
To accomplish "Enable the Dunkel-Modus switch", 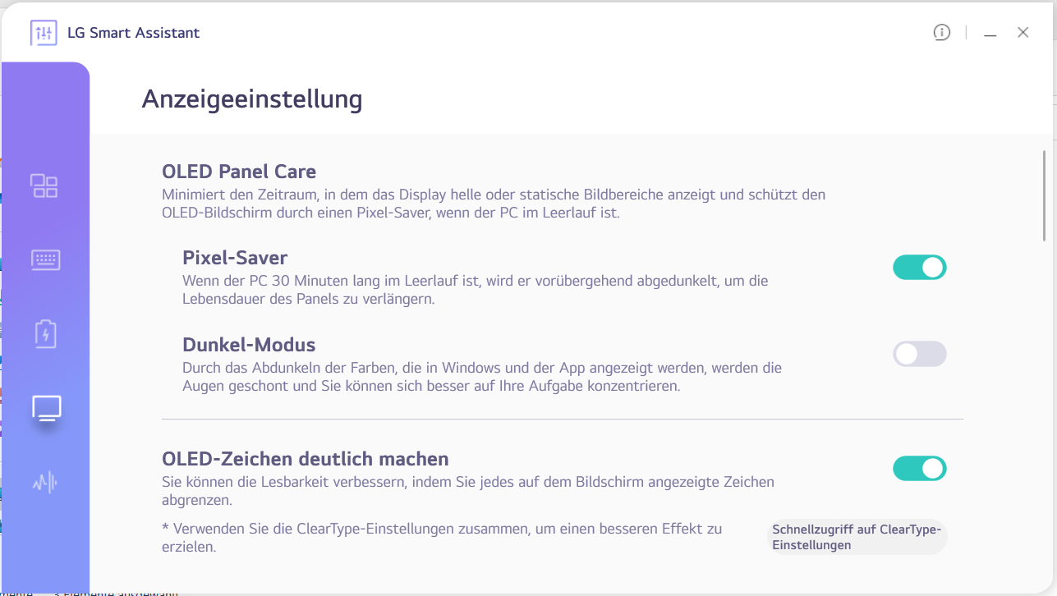I will point(919,354).
